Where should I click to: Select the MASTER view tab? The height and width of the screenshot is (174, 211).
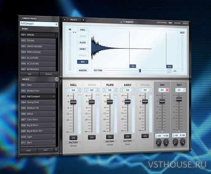83,71
